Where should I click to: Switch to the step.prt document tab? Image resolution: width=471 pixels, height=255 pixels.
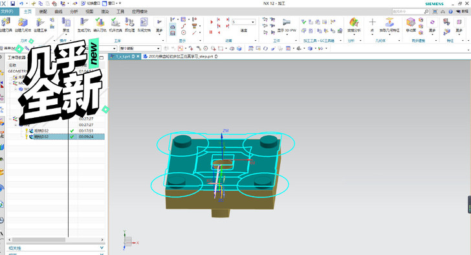[181, 56]
